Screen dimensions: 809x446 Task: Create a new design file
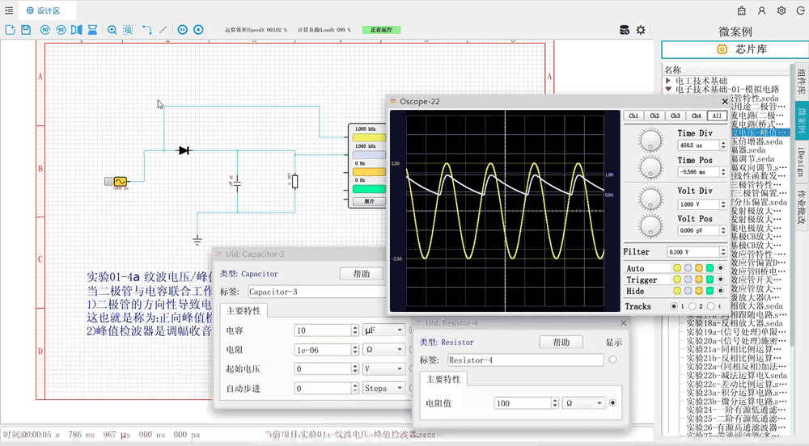(x=10, y=30)
